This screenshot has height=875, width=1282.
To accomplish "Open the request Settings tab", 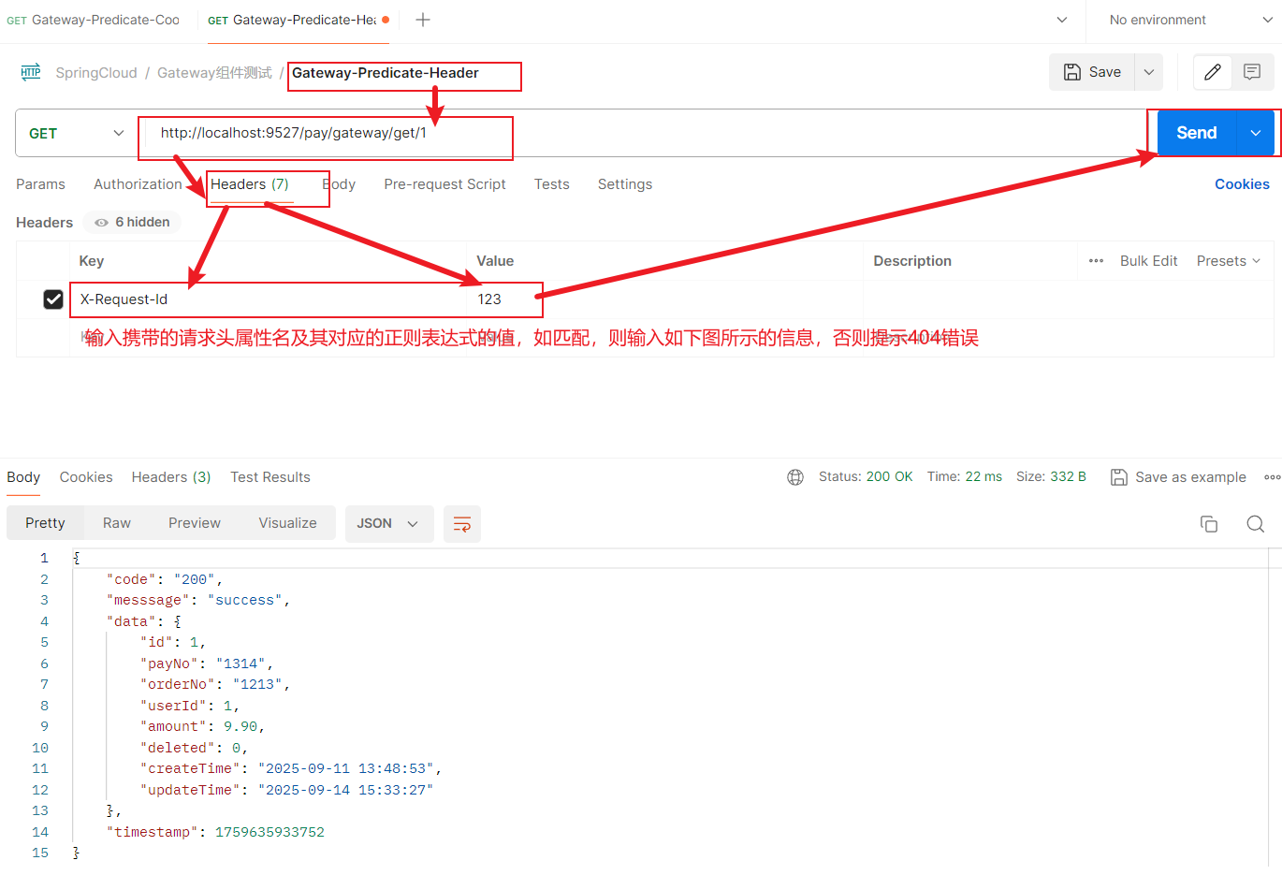I will [x=625, y=184].
